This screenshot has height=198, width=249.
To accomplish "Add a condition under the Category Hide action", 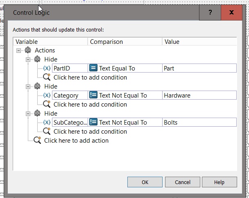I will (90, 105).
